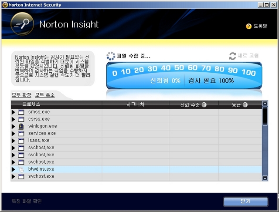Select the winlogon.exe text
This screenshot has width=279, height=212.
(43, 126)
